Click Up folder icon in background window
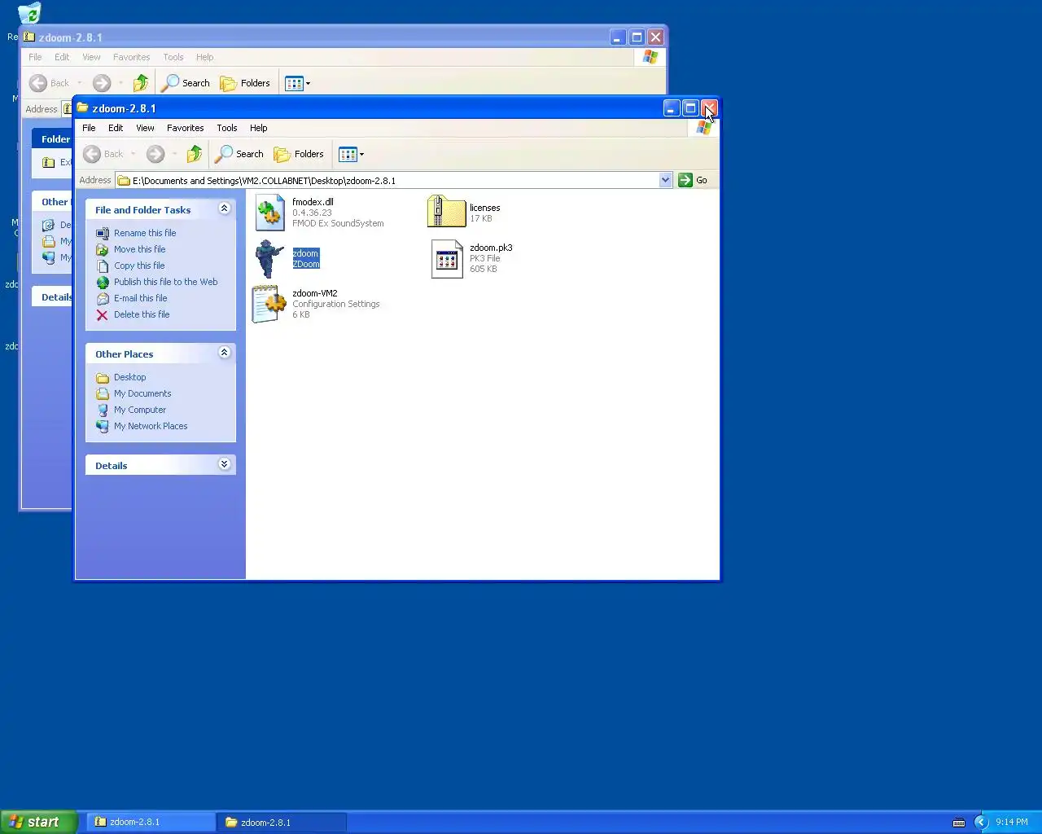The image size is (1042, 834). click(x=140, y=83)
